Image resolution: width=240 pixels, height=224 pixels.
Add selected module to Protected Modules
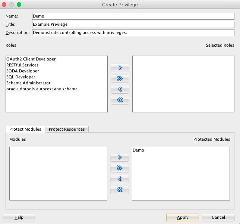[120, 157]
